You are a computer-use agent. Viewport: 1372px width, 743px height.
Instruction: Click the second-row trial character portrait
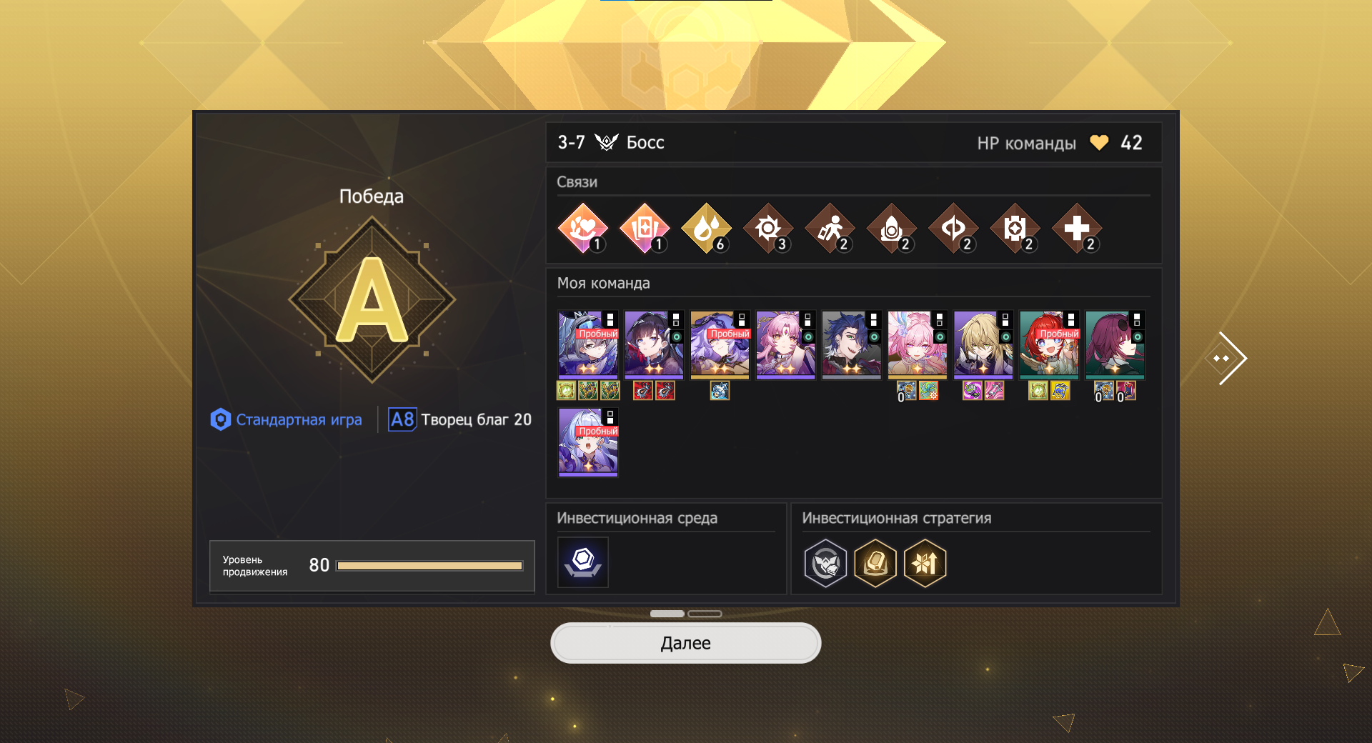pyautogui.click(x=588, y=442)
